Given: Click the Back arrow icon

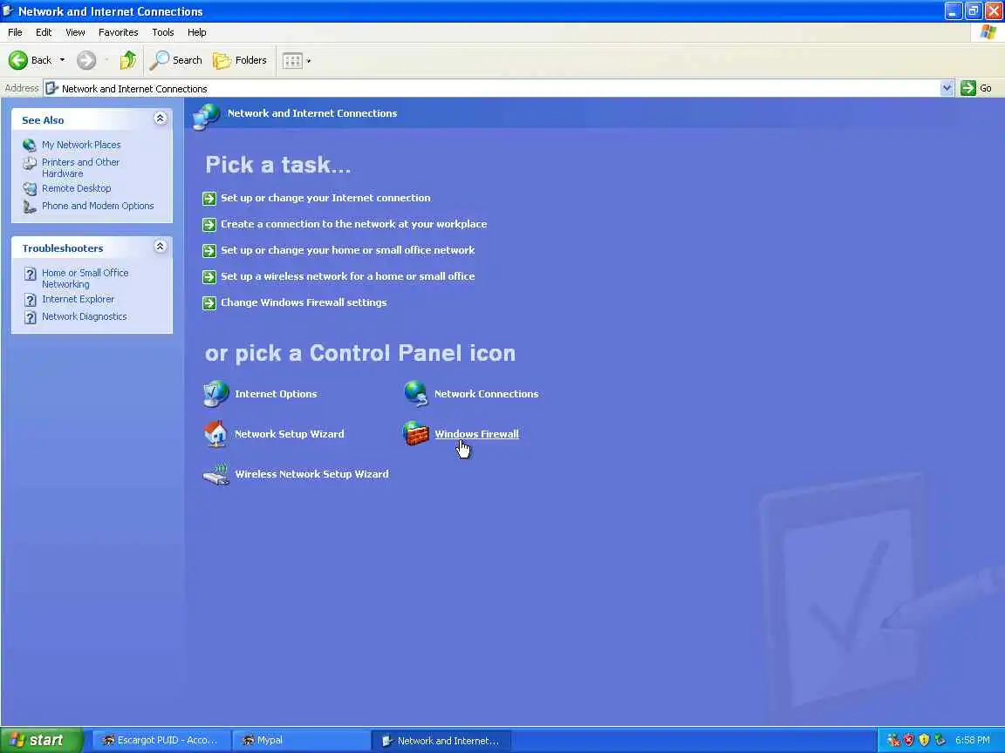Looking at the screenshot, I should pos(18,60).
